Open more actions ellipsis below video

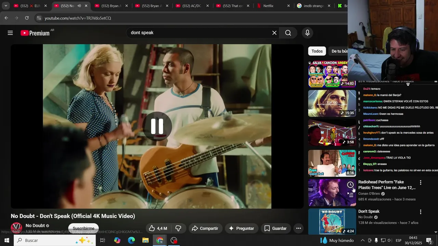point(298,228)
